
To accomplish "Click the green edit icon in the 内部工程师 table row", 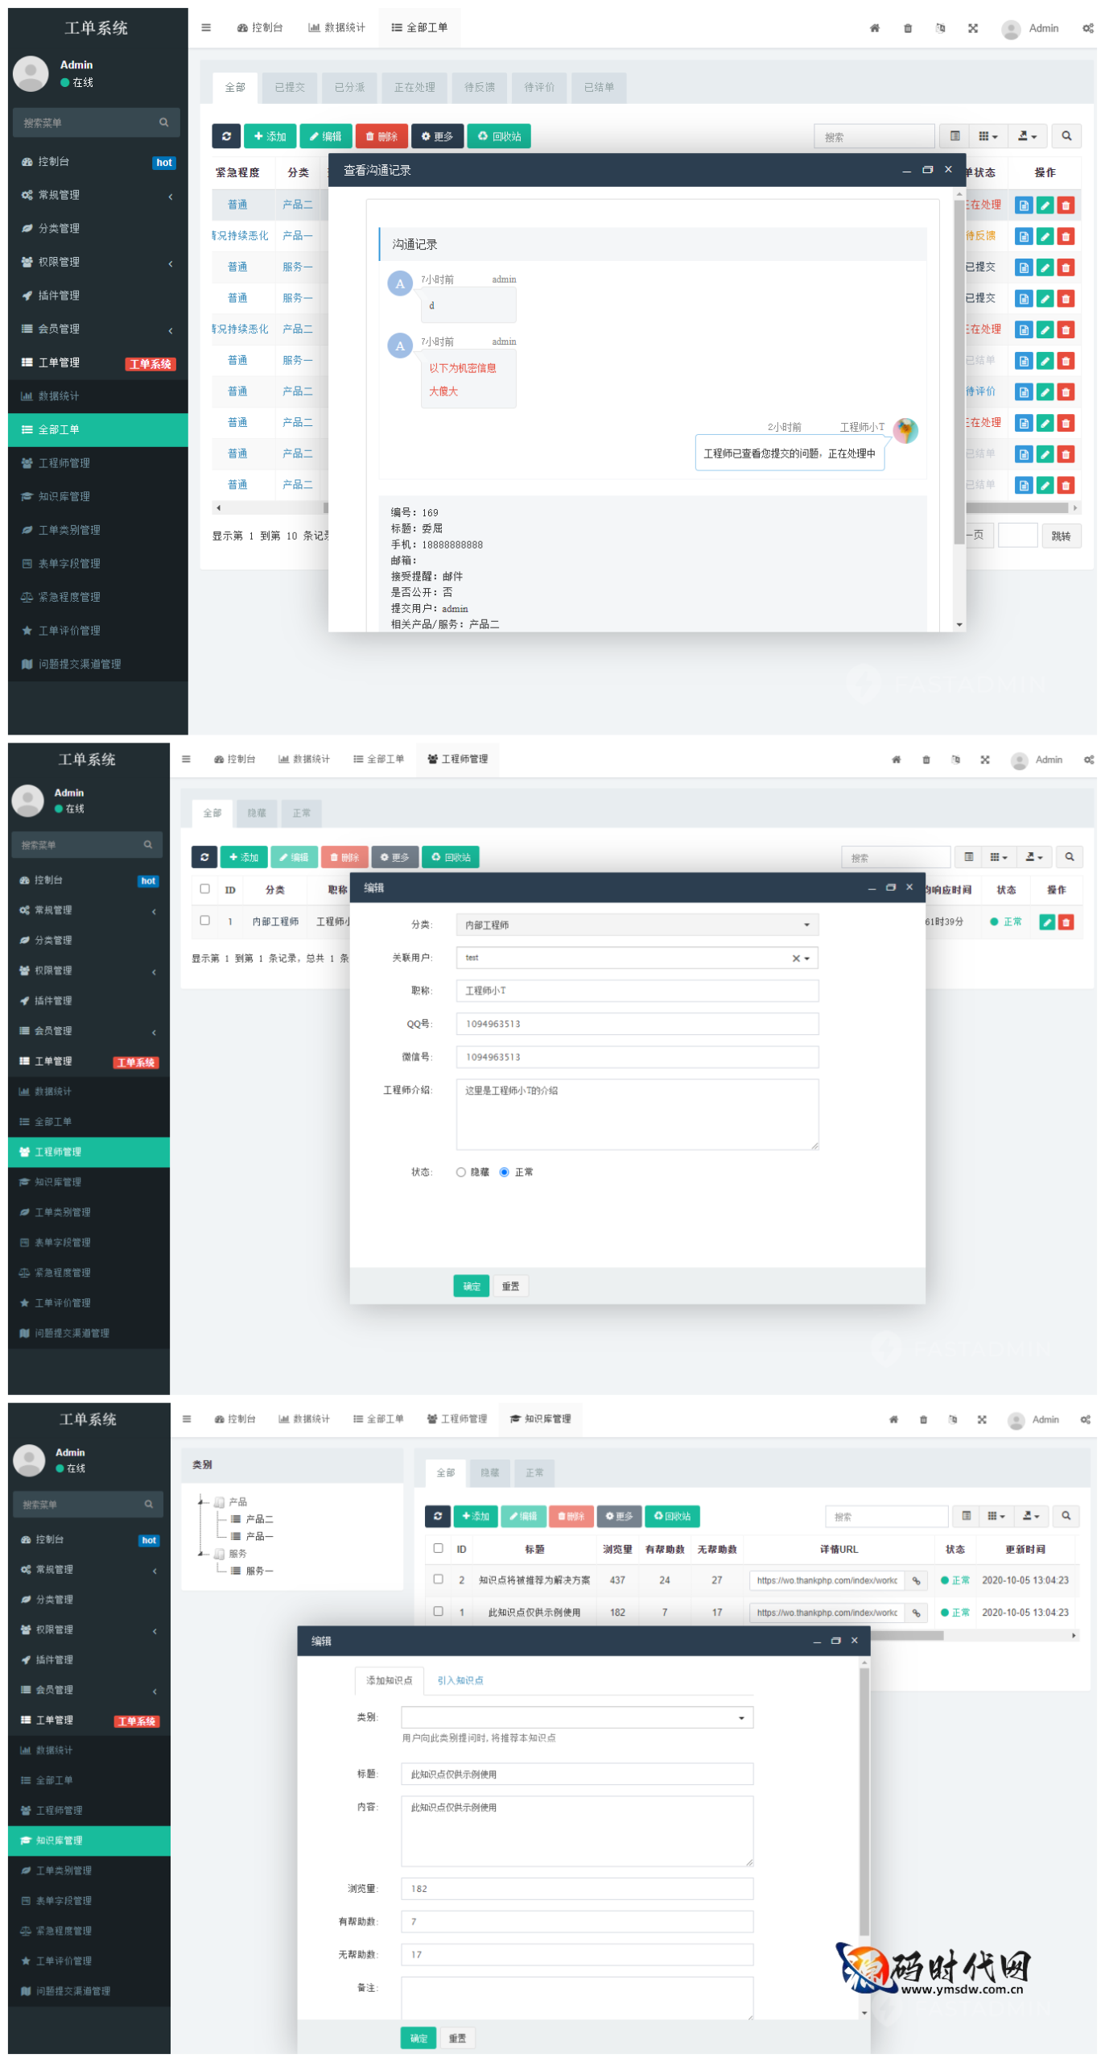I will tap(1046, 922).
